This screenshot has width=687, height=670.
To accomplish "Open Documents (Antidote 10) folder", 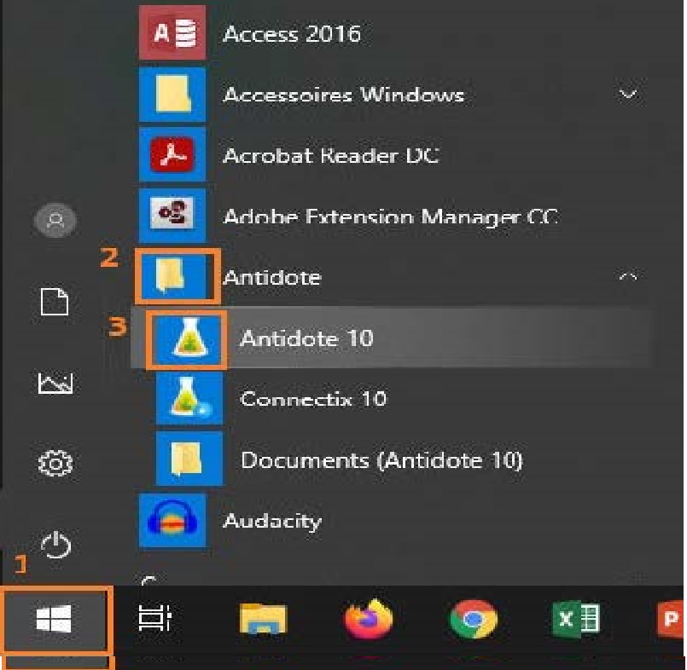I will pos(381,460).
